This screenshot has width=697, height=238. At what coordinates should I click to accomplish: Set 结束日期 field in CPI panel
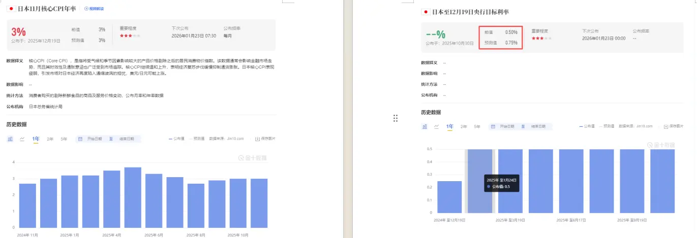[x=127, y=139]
